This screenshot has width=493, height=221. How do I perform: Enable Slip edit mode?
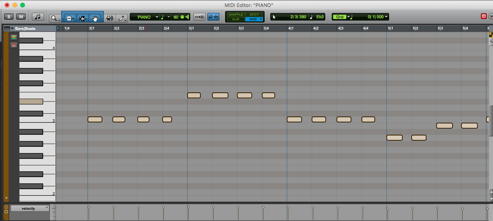pyautogui.click(x=235, y=19)
